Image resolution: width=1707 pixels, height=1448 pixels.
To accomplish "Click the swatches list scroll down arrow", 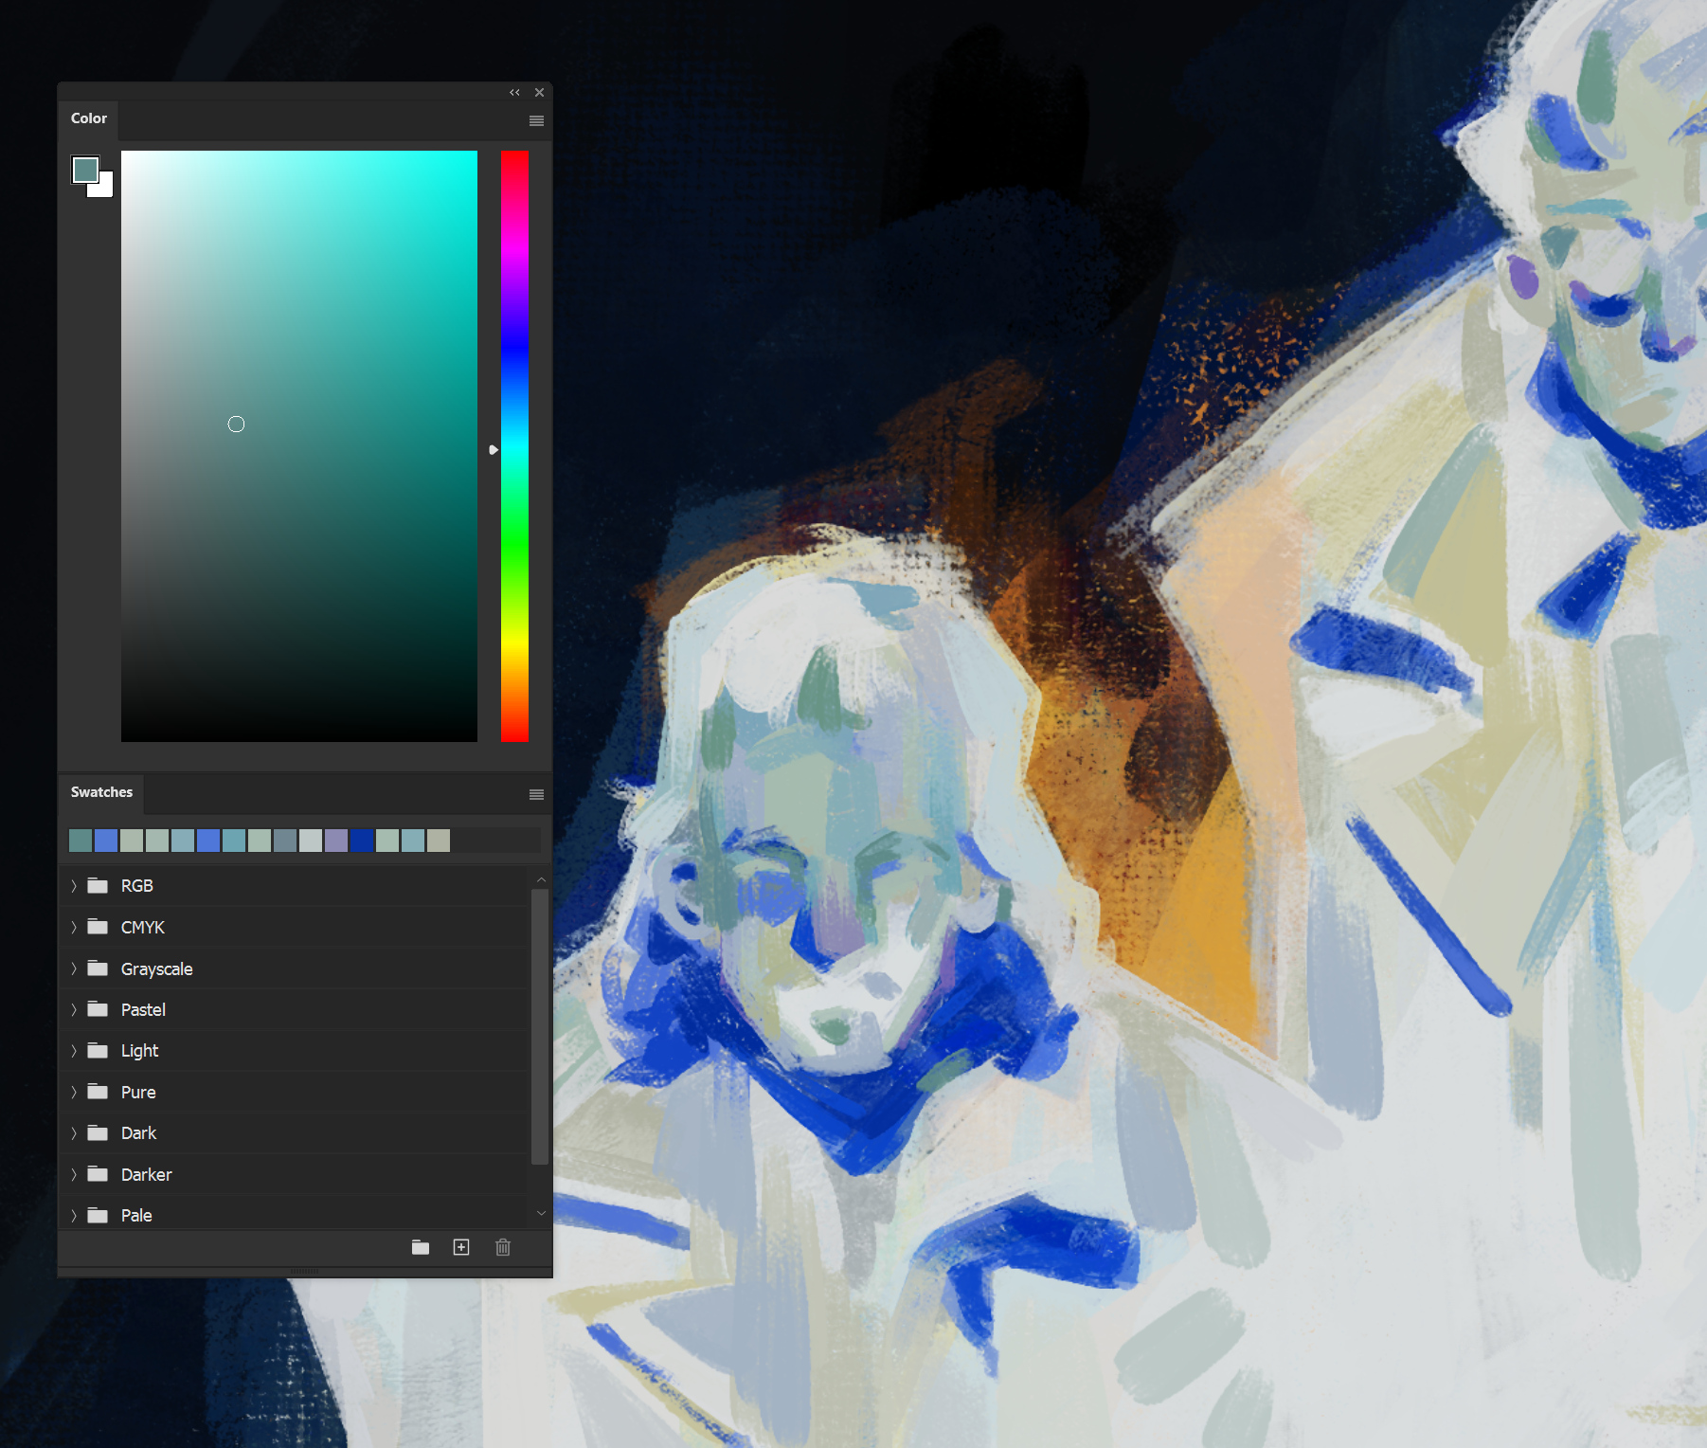I will point(541,1213).
